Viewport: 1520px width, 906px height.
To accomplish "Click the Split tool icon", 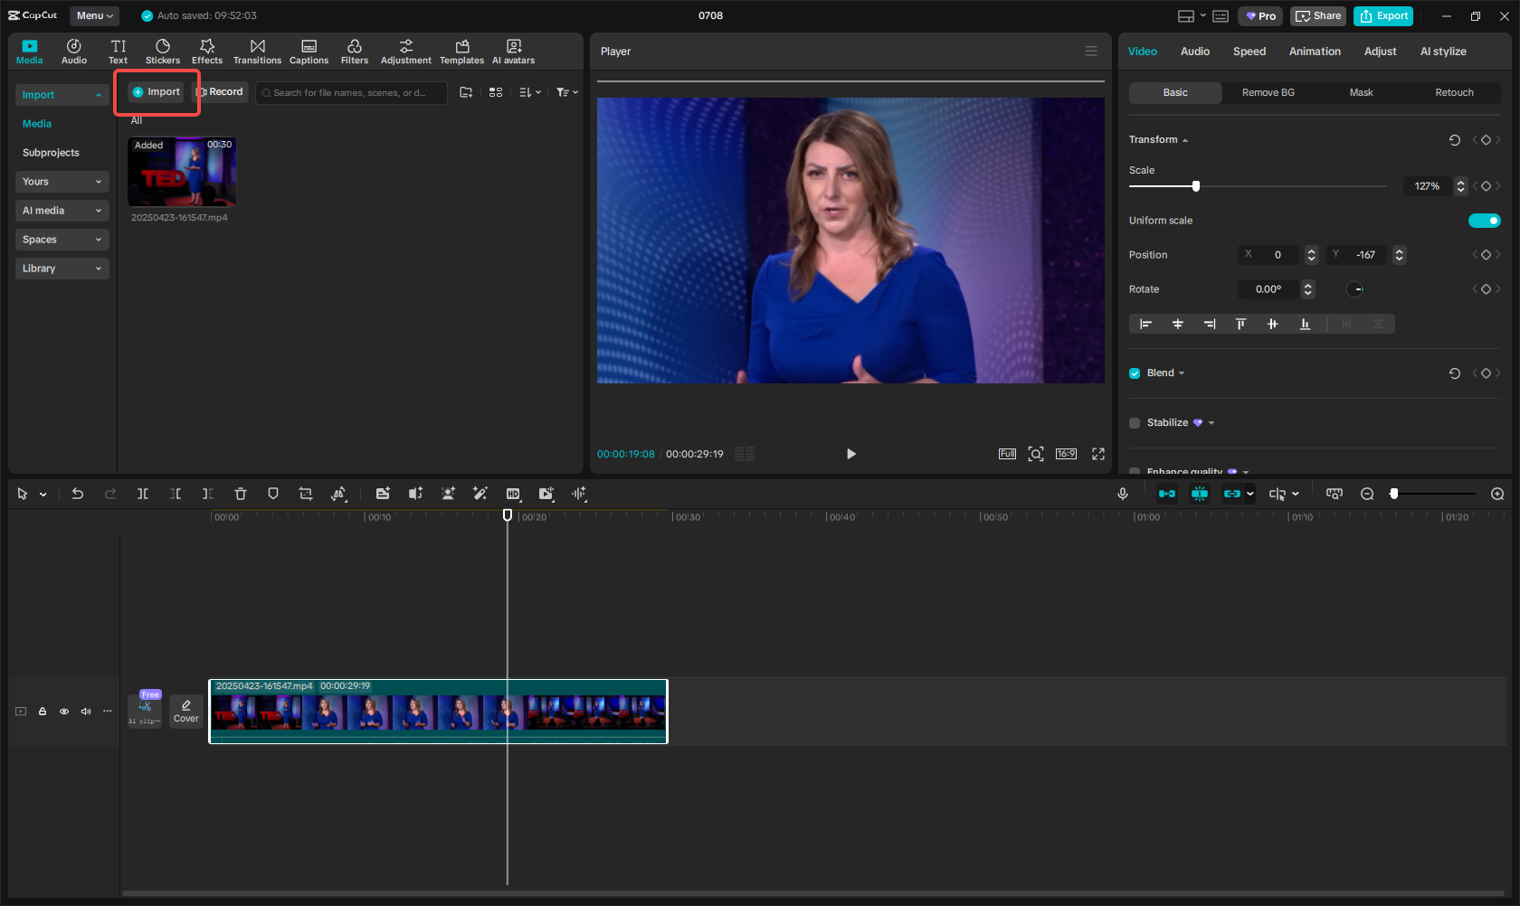I will click(x=143, y=494).
